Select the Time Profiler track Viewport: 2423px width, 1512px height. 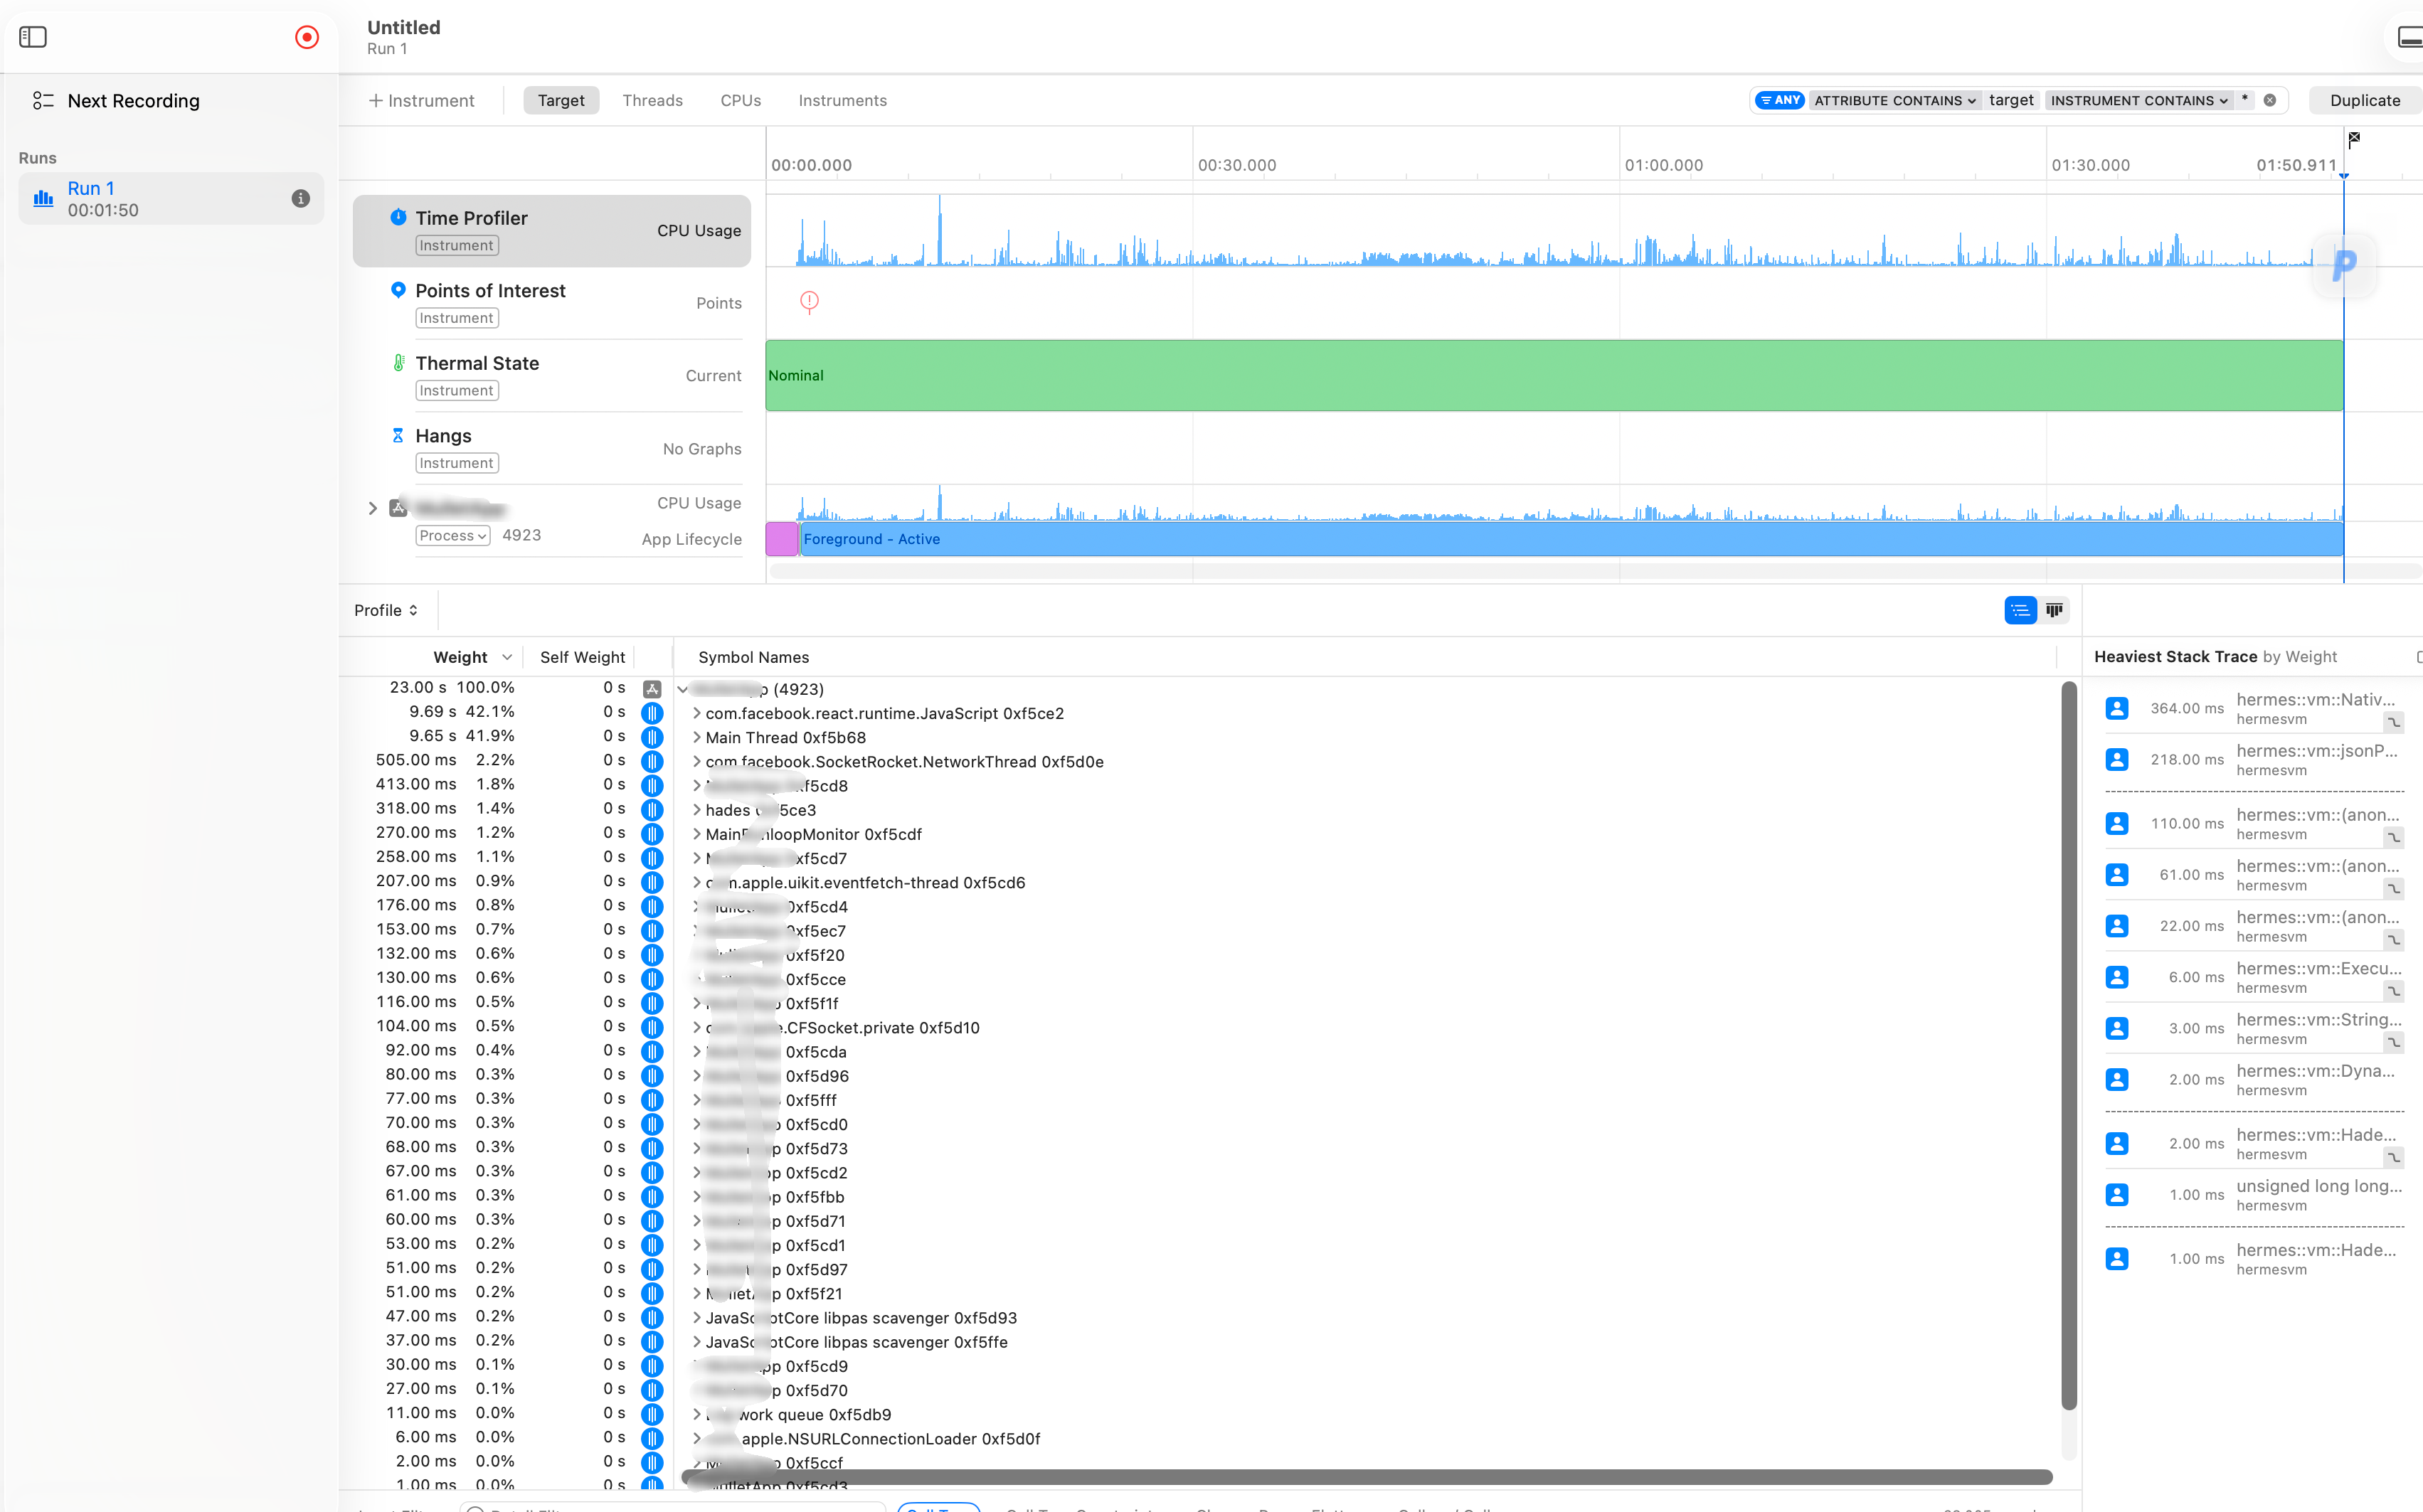point(551,231)
